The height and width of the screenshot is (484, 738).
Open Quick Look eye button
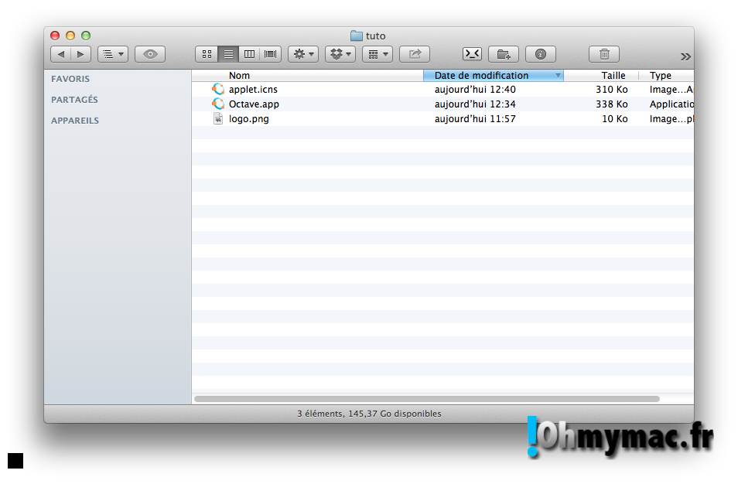[x=150, y=54]
